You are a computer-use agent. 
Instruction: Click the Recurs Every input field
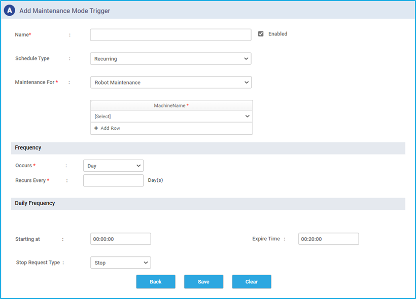(113, 180)
